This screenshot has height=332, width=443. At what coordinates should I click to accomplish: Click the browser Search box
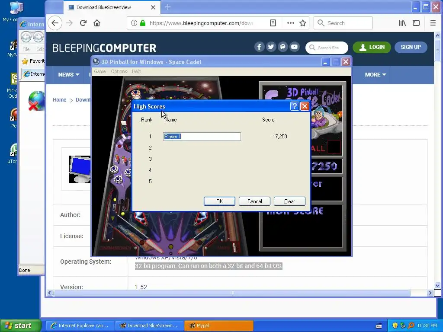(343, 23)
